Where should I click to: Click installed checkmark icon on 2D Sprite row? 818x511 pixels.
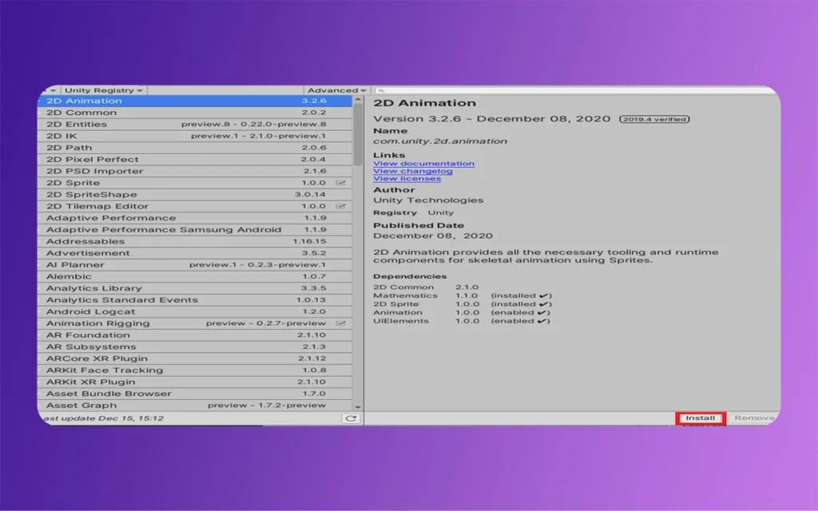coord(341,183)
